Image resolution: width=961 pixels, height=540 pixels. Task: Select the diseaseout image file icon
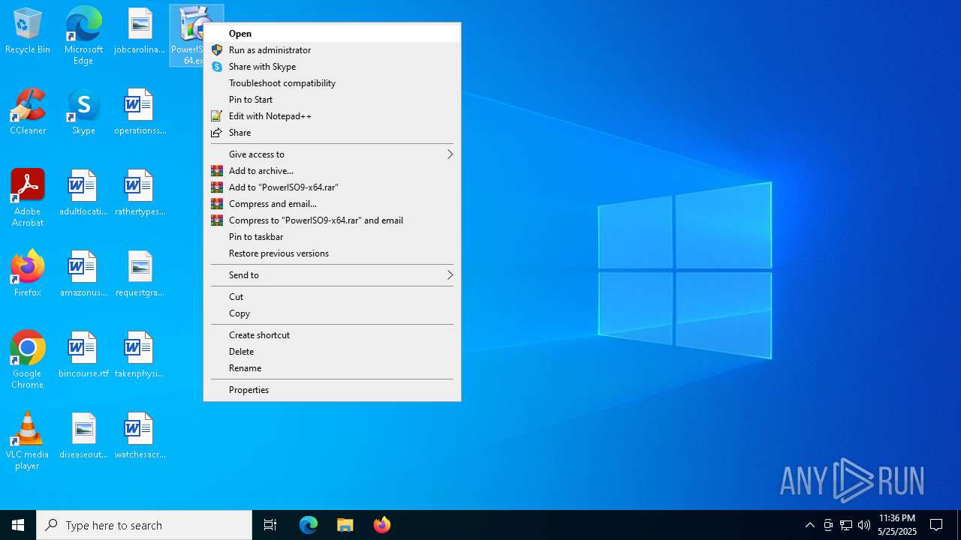[x=83, y=436]
